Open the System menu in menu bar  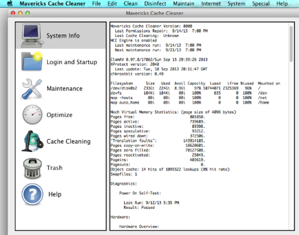[x=236, y=4]
